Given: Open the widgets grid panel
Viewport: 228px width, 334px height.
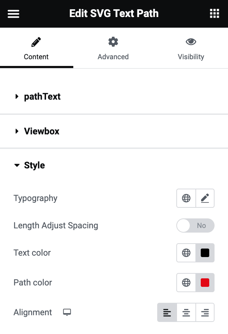Looking at the screenshot, I should (x=215, y=14).
